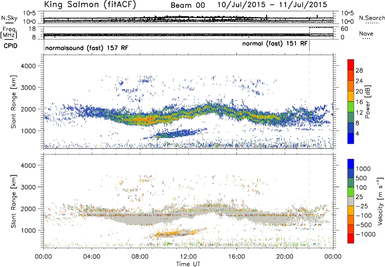Click the 'N.Sky' legend label

tap(9, 18)
